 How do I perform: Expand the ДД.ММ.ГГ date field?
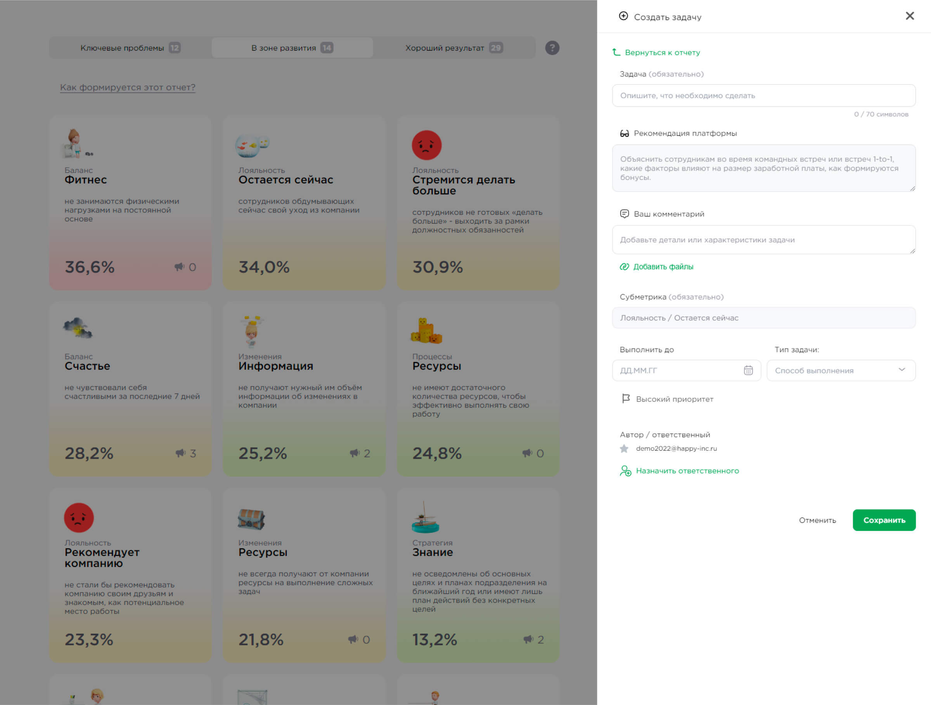(673, 370)
